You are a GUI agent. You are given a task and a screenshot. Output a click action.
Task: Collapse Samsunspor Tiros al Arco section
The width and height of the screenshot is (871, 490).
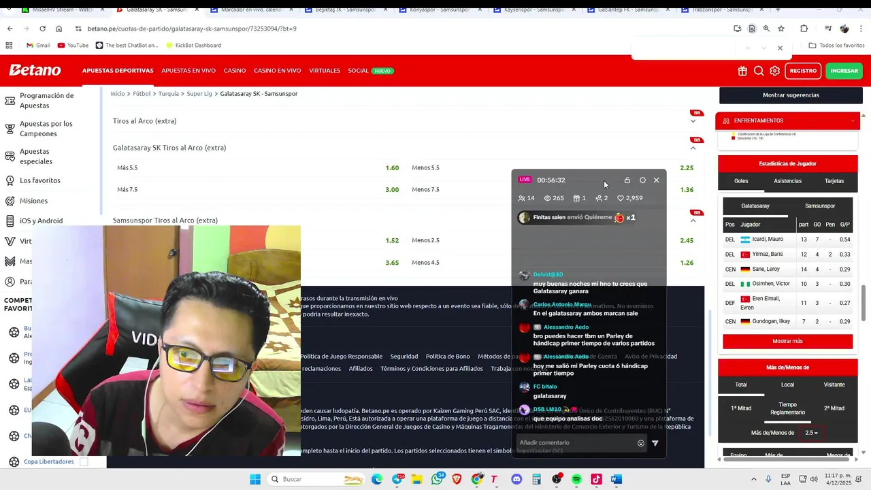click(693, 220)
